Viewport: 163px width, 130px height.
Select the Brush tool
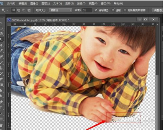pyautogui.click(x=1, y=62)
